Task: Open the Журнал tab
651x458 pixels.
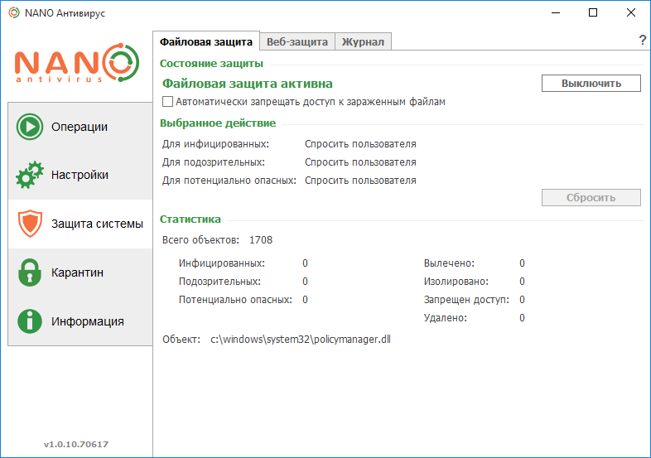Action: pyautogui.click(x=363, y=41)
